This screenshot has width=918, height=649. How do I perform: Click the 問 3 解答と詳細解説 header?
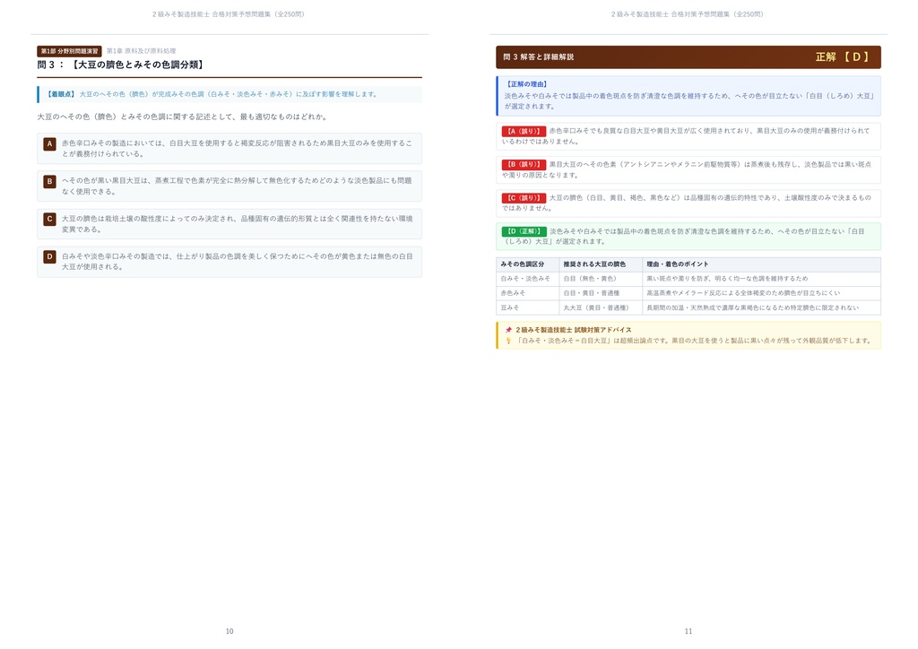(x=538, y=57)
